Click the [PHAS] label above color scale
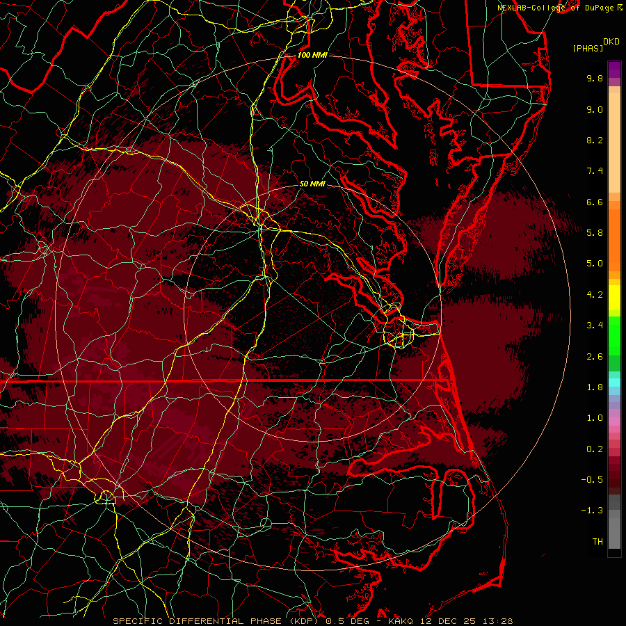Screen dimensions: 626x626 588,48
